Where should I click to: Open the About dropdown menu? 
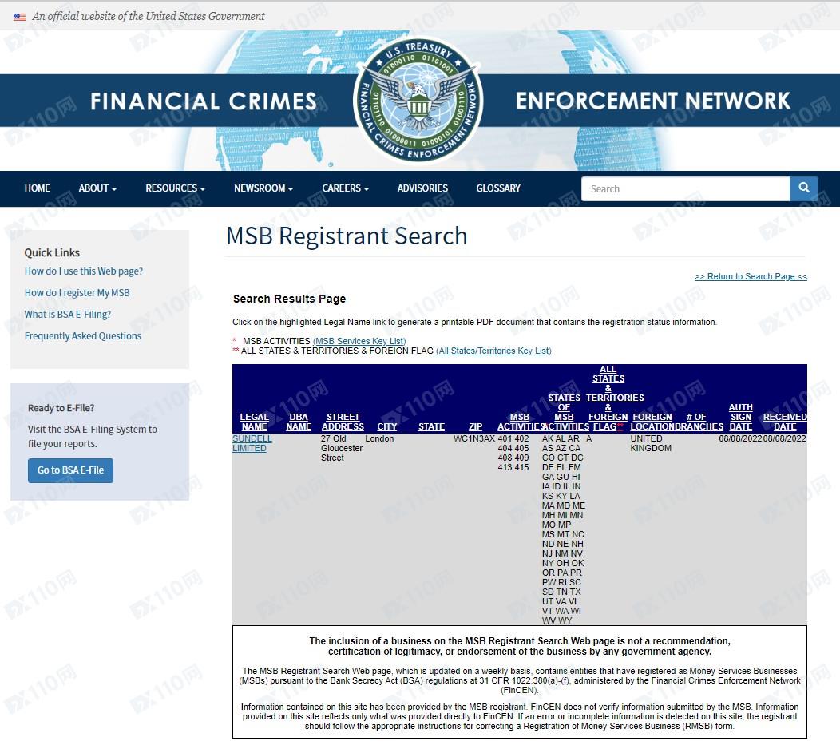(97, 188)
